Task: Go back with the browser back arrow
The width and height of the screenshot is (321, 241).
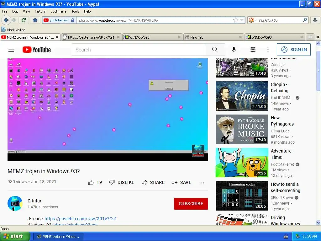Action: pos(6,20)
